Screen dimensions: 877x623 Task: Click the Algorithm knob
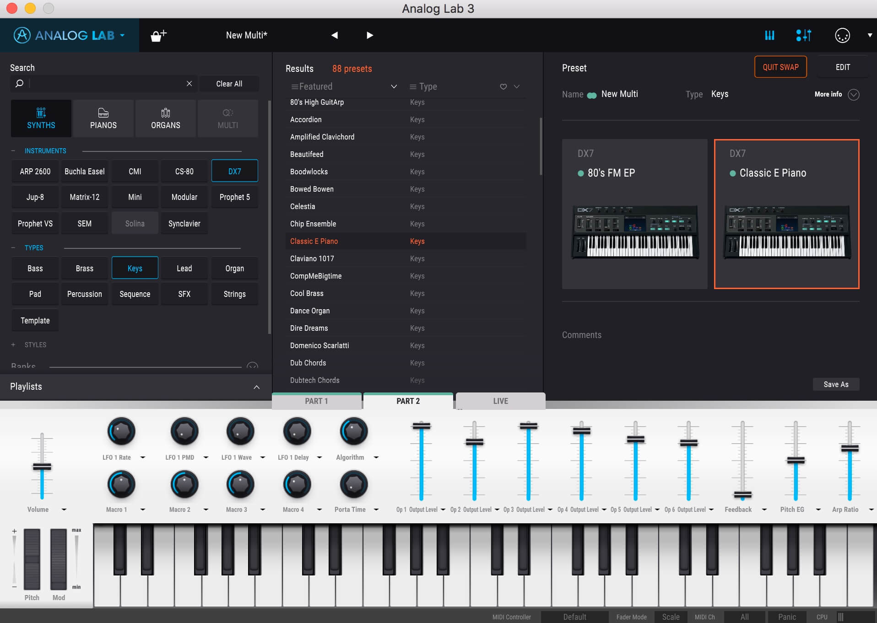354,431
